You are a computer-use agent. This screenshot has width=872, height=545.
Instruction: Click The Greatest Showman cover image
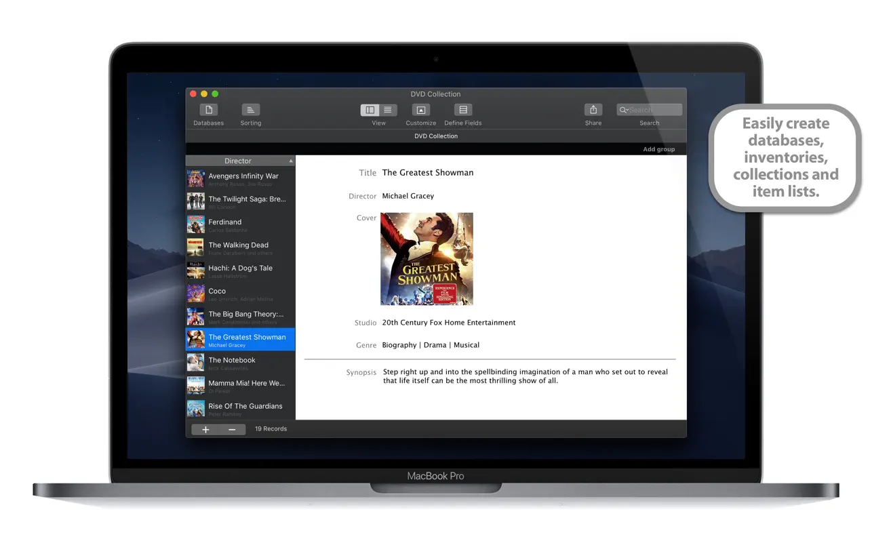[427, 259]
